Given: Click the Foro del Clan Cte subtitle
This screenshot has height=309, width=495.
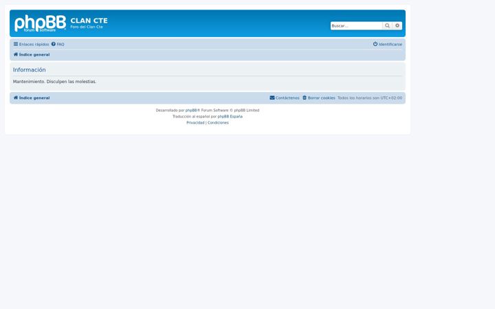Looking at the screenshot, I should [87, 27].
